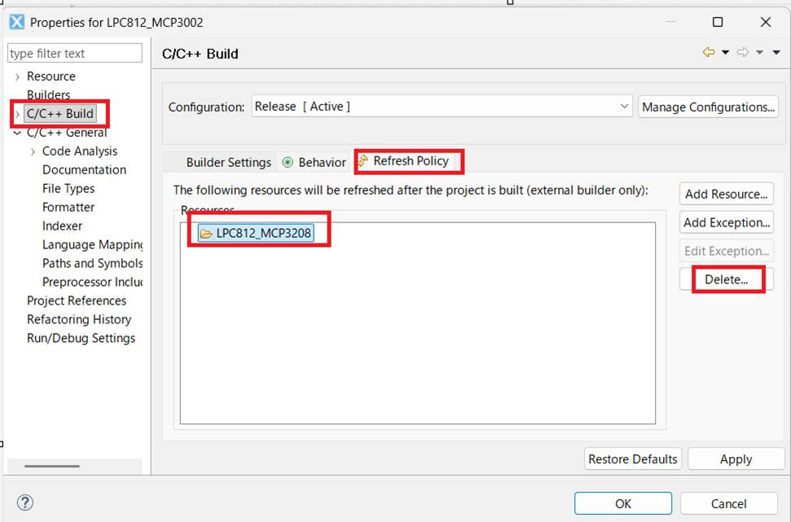Open the Refresh Policy tab
The width and height of the screenshot is (791, 522).
(410, 161)
